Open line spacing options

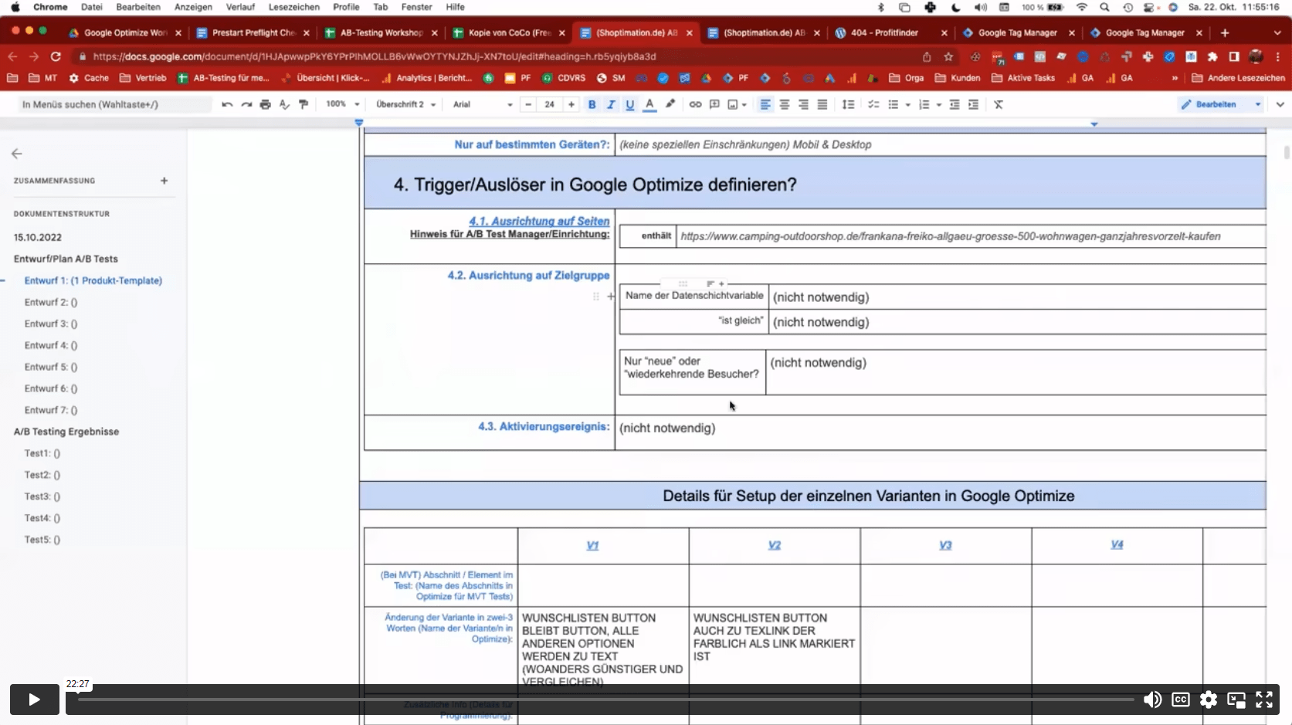click(x=848, y=104)
